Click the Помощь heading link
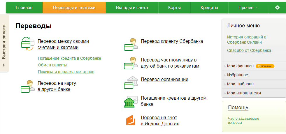The height and width of the screenshot is (134, 286). 238,107
